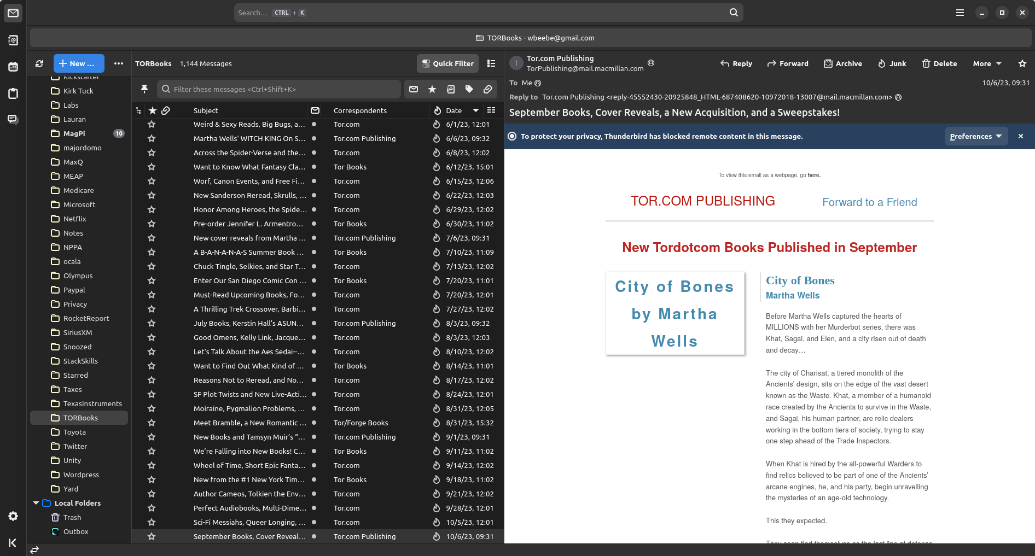Check the online status indicator icon
Screen dimensions: 1035x556
[34, 550]
